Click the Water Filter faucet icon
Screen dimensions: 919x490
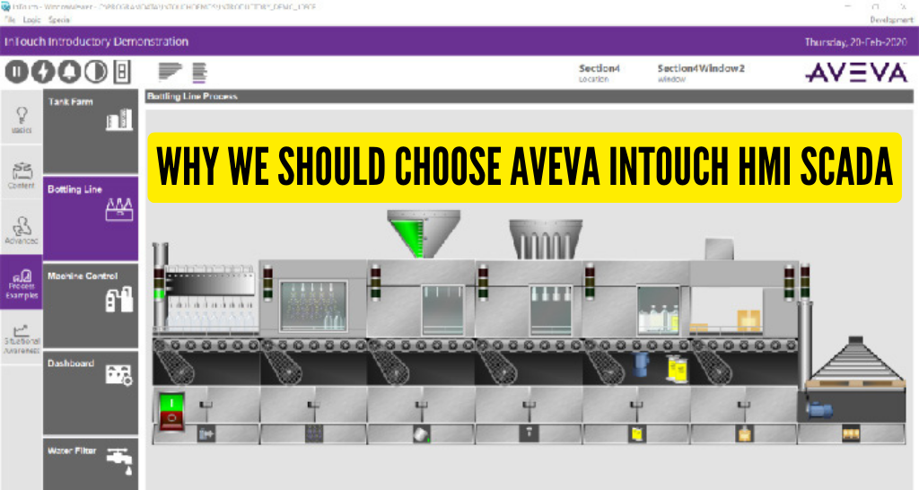(120, 462)
